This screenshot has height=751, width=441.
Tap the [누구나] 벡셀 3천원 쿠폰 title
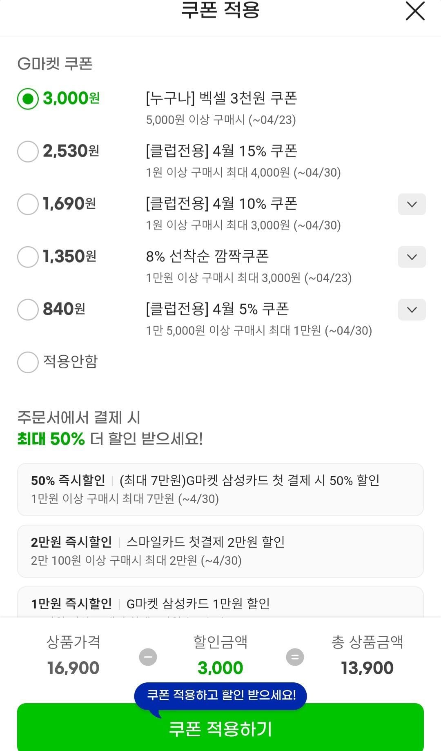pyautogui.click(x=221, y=98)
